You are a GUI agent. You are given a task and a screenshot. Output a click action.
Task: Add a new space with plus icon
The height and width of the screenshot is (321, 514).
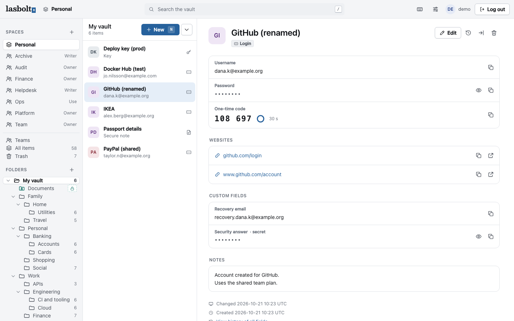[x=72, y=32]
